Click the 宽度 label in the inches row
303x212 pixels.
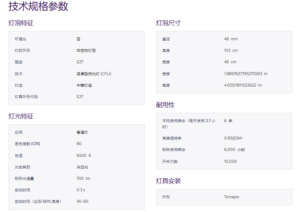(166, 74)
